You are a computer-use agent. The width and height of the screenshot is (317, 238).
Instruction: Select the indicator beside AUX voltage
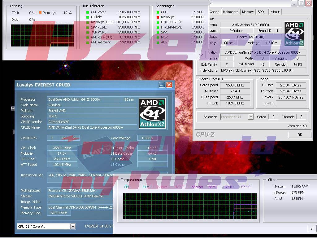(x=158, y=42)
